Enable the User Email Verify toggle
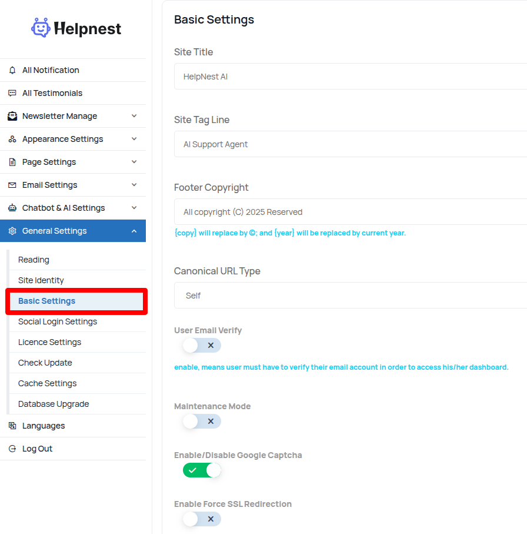Viewport: 527px width, 534px height. tap(202, 346)
